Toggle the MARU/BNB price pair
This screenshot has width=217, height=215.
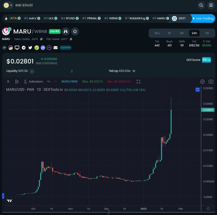pyautogui.click(x=69, y=82)
